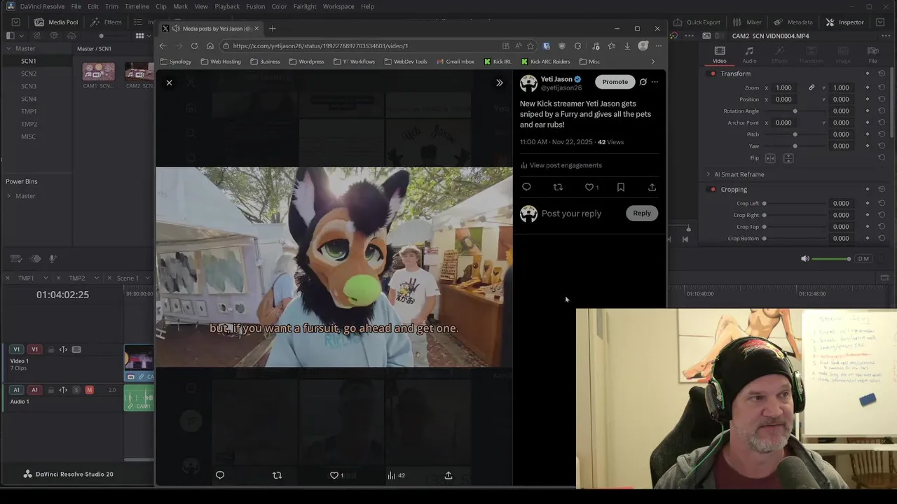
Task: Click the voiceover microphone icon
Action: coord(52,258)
